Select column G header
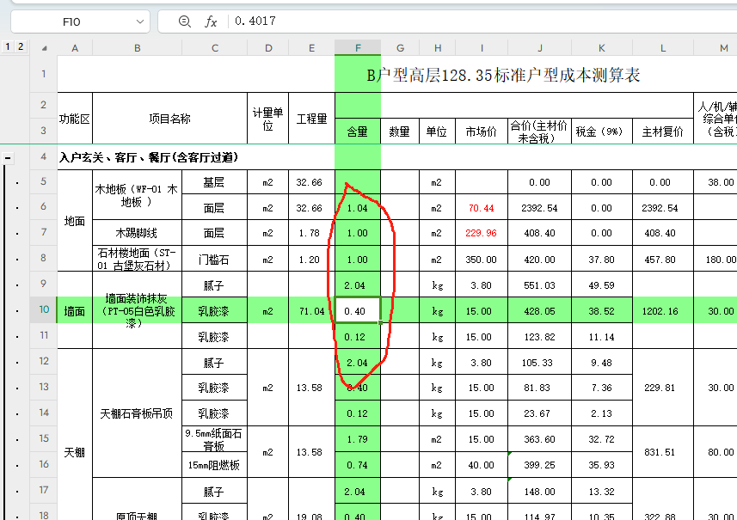 (x=400, y=48)
